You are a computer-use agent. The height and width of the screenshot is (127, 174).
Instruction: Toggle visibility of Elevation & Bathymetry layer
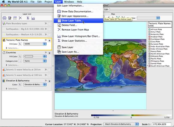click(49, 81)
